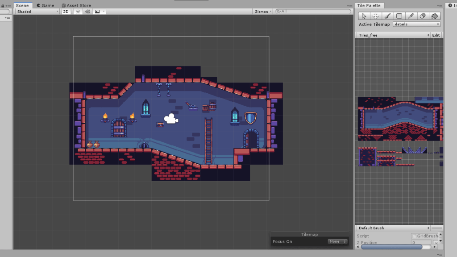Expand the Gizmos dropdown

tap(262, 12)
